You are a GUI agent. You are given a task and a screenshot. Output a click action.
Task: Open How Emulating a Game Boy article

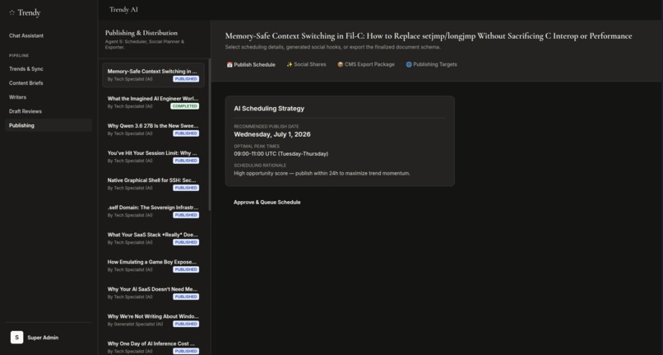click(153, 265)
